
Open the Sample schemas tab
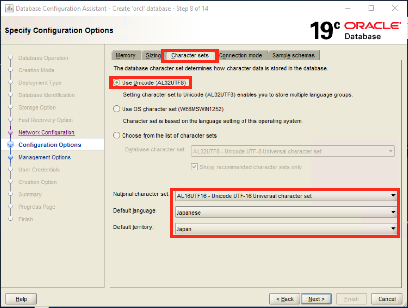(x=293, y=55)
